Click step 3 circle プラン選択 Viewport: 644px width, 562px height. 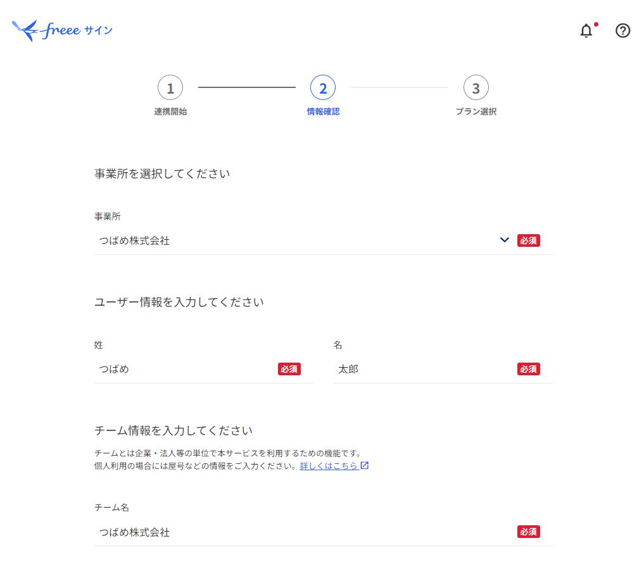coord(476,87)
